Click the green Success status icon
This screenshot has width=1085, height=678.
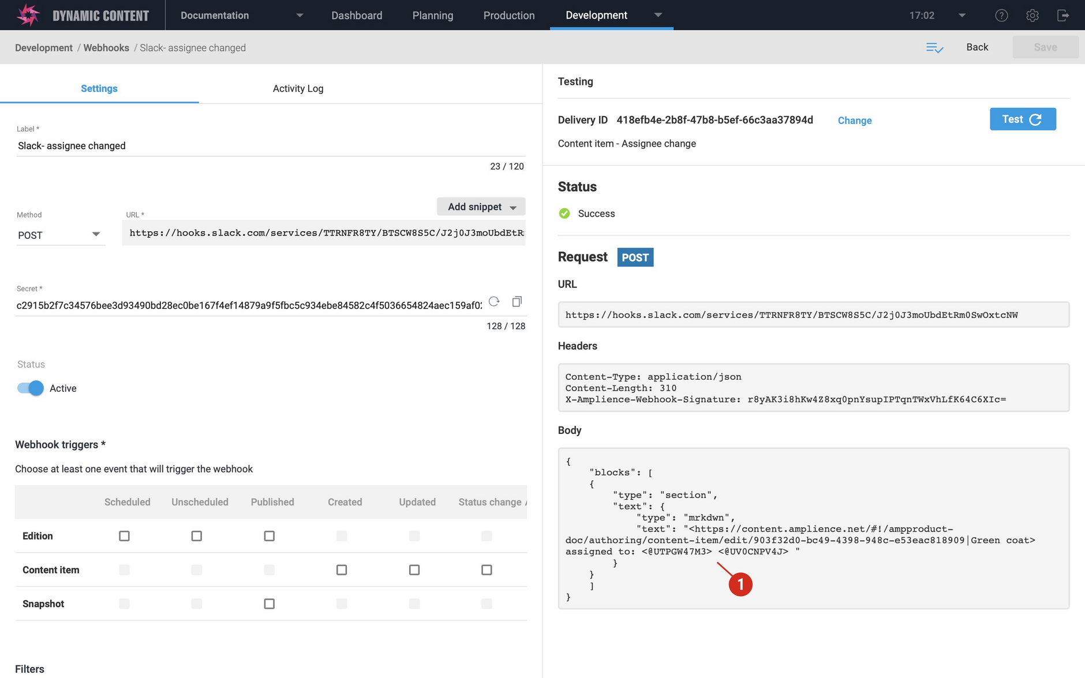click(564, 213)
